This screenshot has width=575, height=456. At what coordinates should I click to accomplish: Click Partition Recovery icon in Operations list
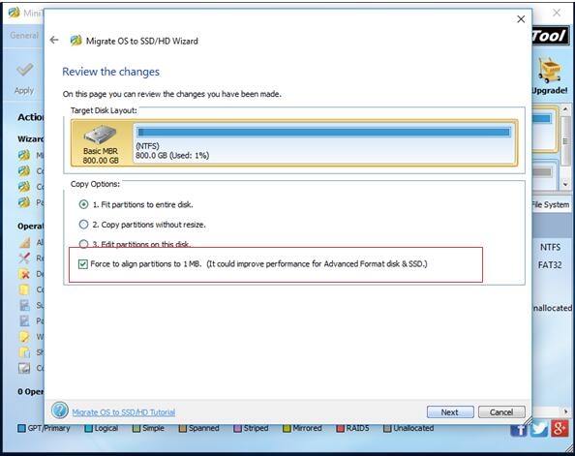[x=24, y=321]
